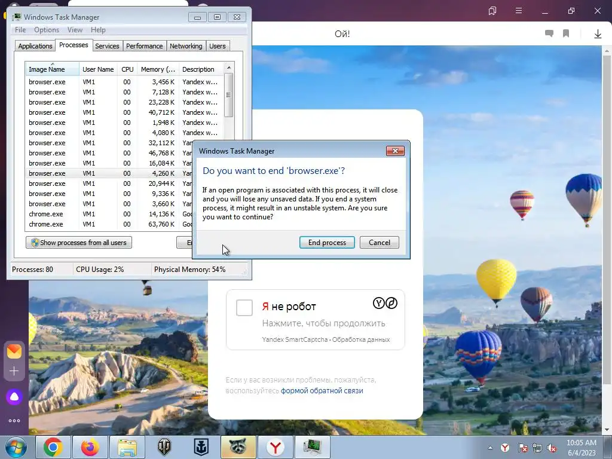Click the 'Ой!' page title bar
This screenshot has height=459, width=612.
pyautogui.click(x=342, y=34)
